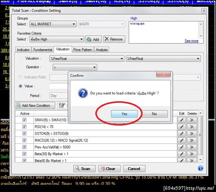Select the Indicator/Field radio button

[x=21, y=77]
